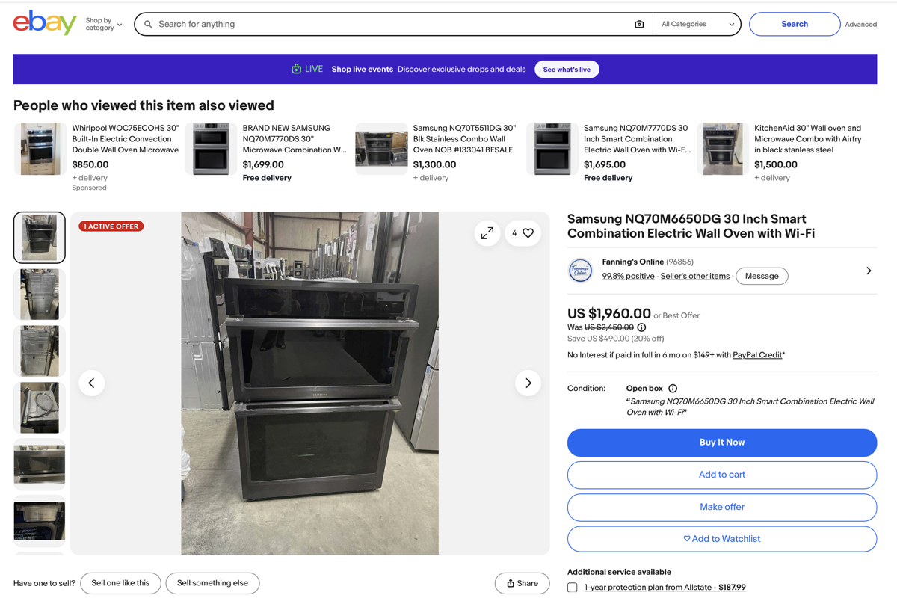897x601 pixels.
Task: Expand main photo to full screen
Action: point(487,233)
